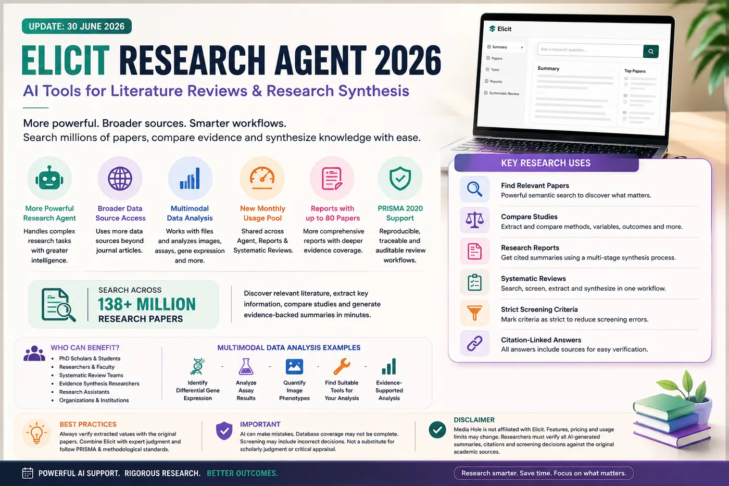Click the 'WHO CAN BENEFIT?' heading
This screenshot has height=486, width=729.
pos(85,347)
